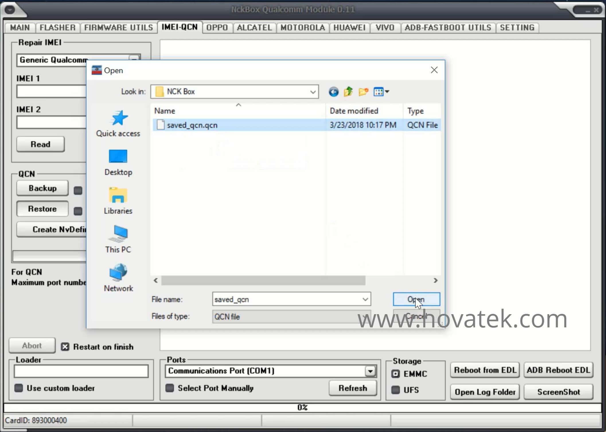Select Network in places bar
Image resolution: width=606 pixels, height=432 pixels.
[118, 278]
